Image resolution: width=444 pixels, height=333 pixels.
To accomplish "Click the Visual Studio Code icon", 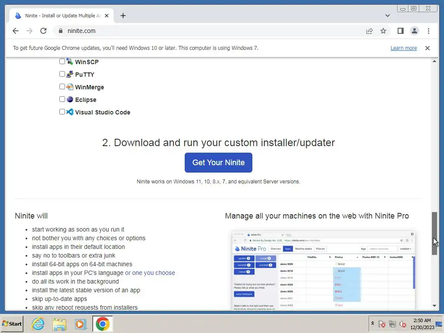I will point(70,112).
